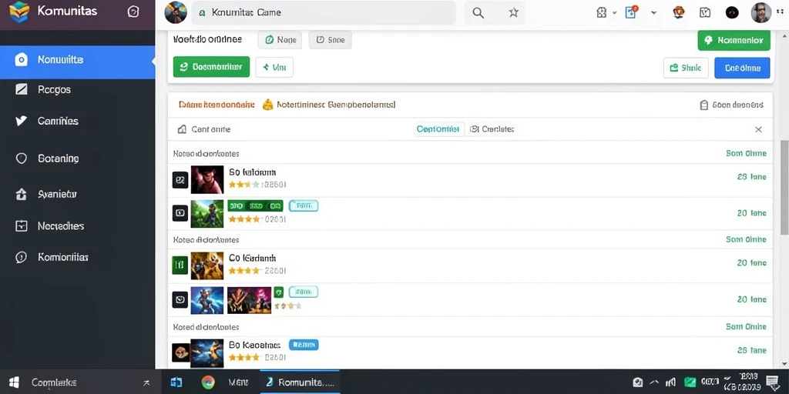Open the notification center icon in taskbar
789x394 pixels.
click(x=772, y=382)
